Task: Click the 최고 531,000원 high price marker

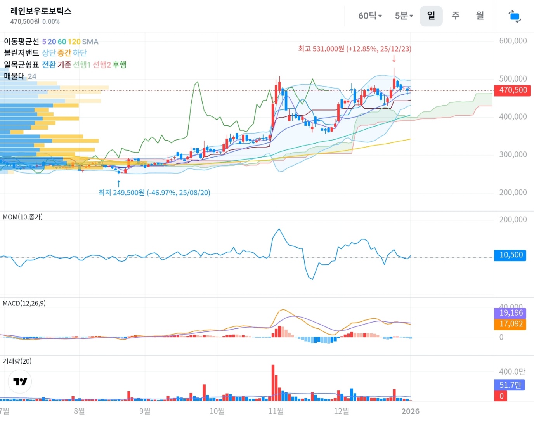Action: point(354,49)
